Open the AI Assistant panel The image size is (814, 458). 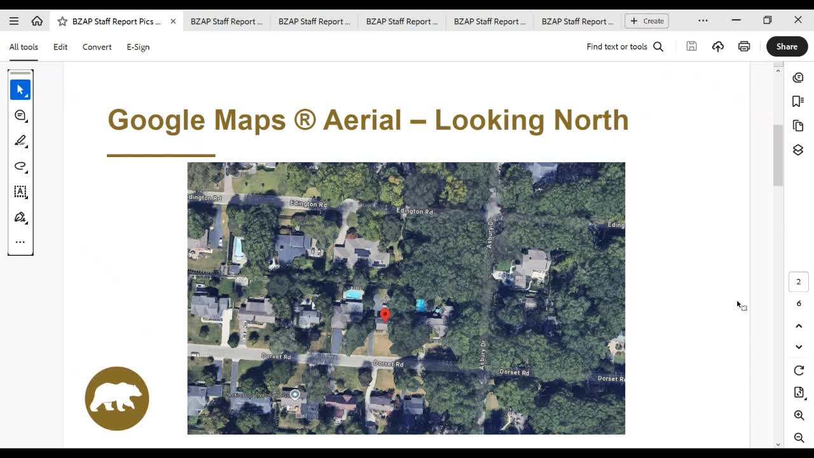tap(799, 78)
